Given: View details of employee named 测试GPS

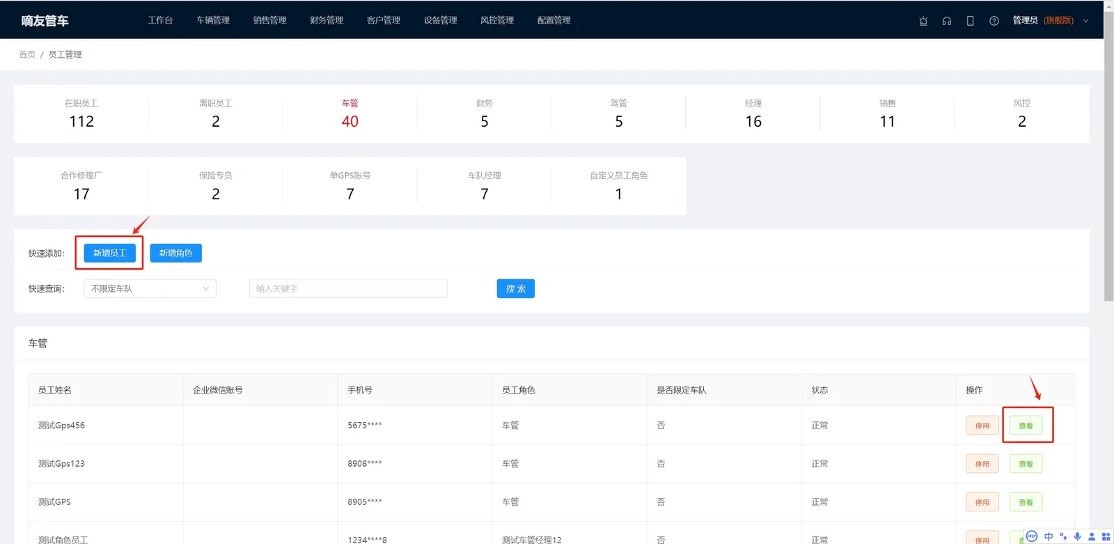Looking at the screenshot, I should click(x=1026, y=502).
